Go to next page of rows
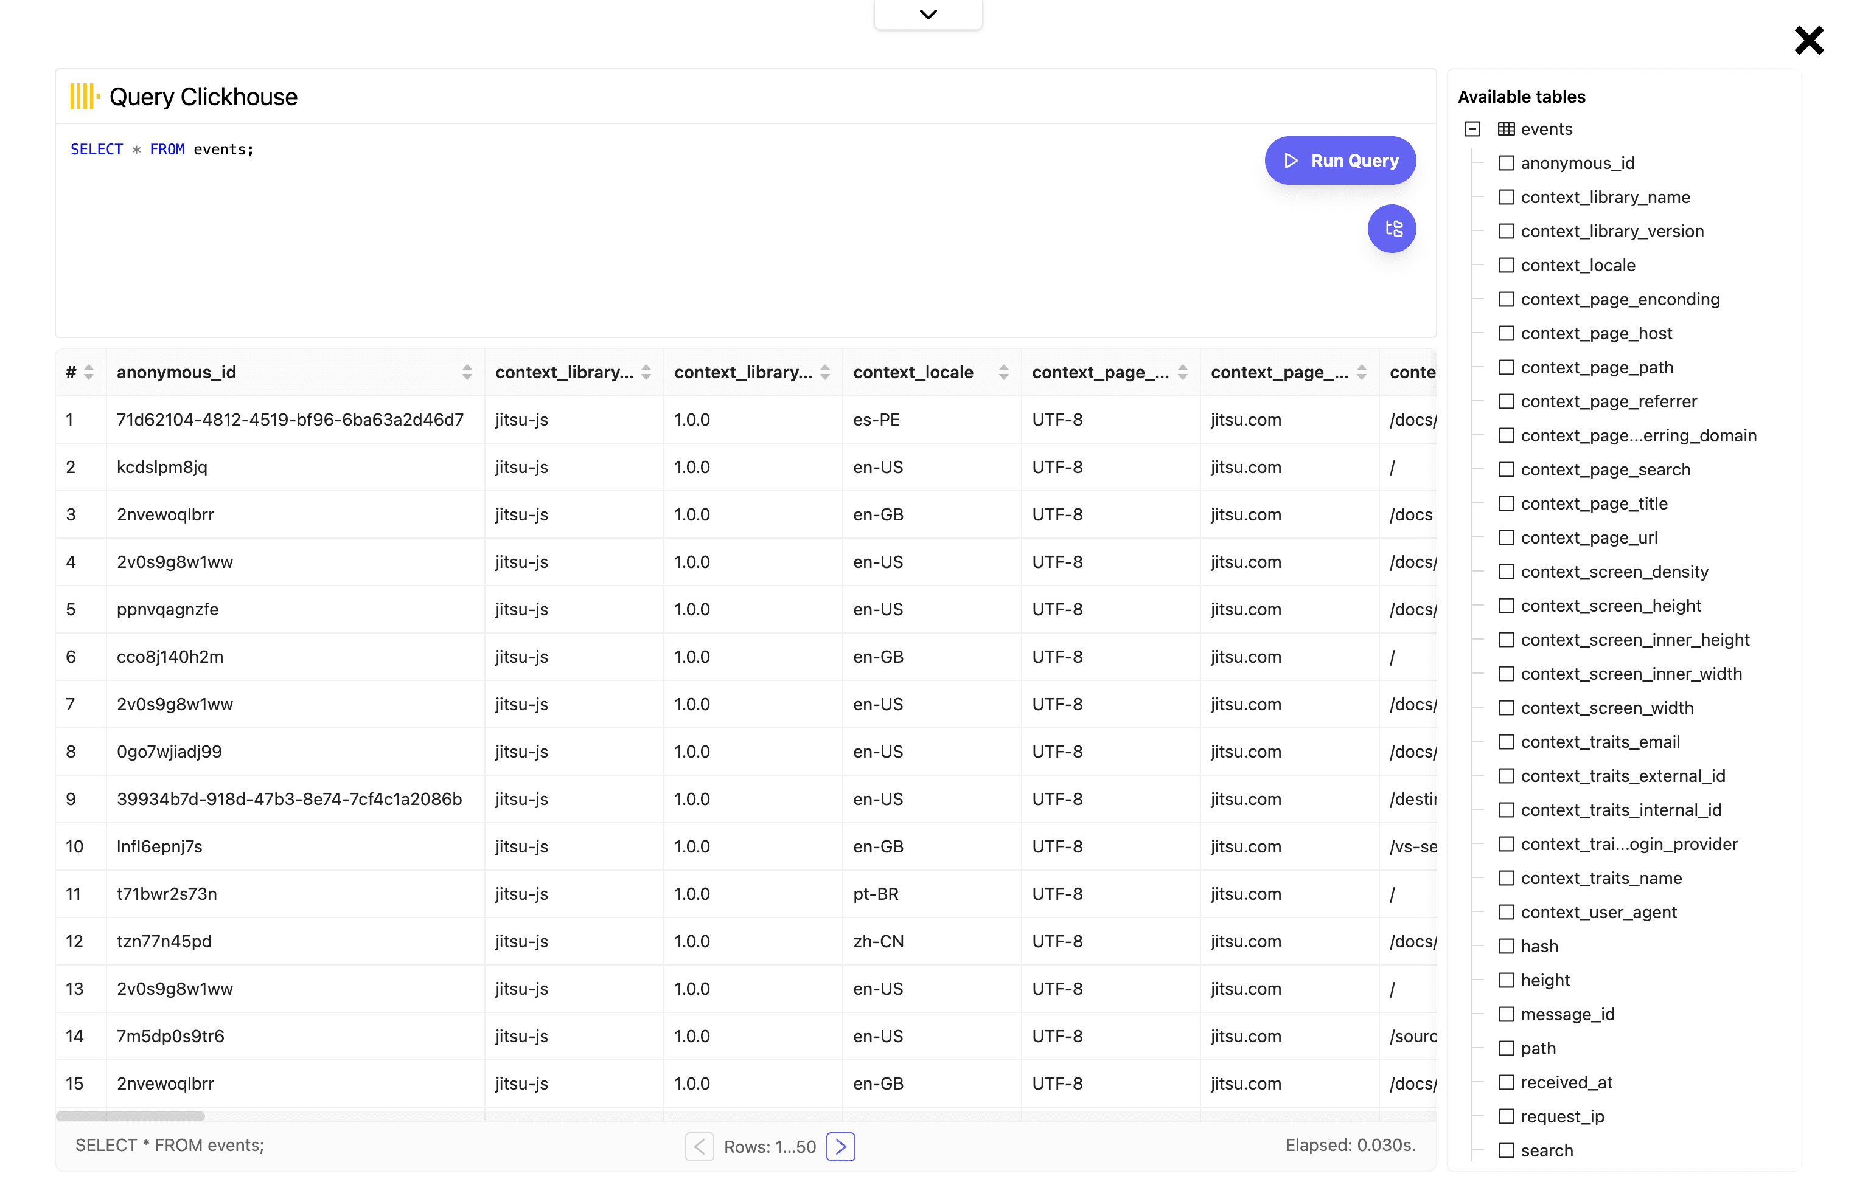This screenshot has width=1857, height=1182. coord(841,1147)
